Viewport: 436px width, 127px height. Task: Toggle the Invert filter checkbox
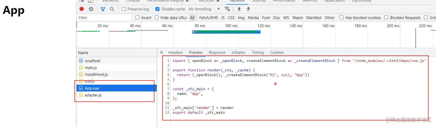138,17
